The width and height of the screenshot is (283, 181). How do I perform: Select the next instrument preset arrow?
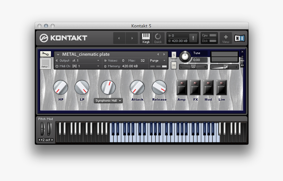coord(164,54)
